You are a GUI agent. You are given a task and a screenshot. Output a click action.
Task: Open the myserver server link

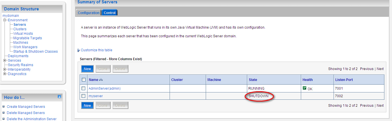pyautogui.click(x=96, y=96)
